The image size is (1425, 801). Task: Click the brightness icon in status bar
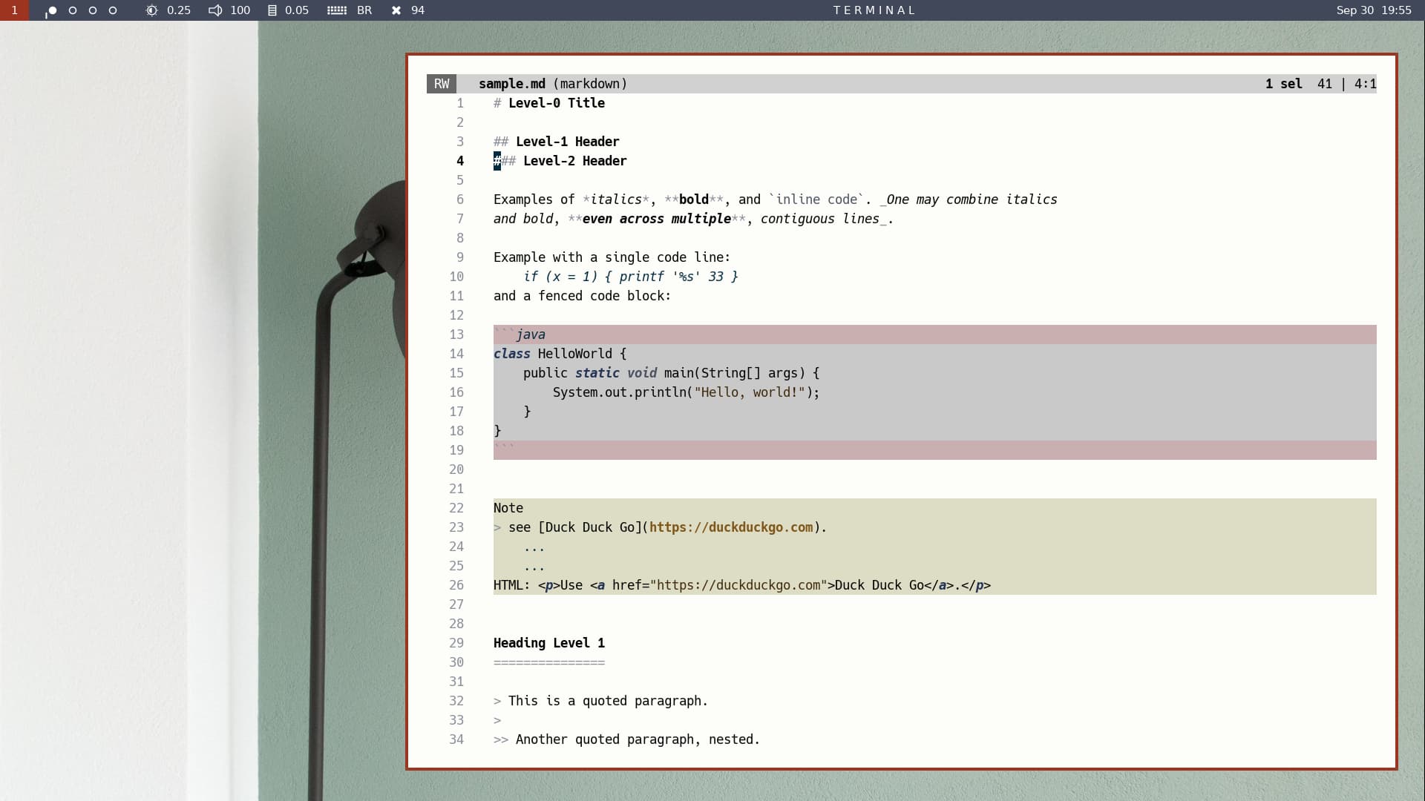pos(151,10)
